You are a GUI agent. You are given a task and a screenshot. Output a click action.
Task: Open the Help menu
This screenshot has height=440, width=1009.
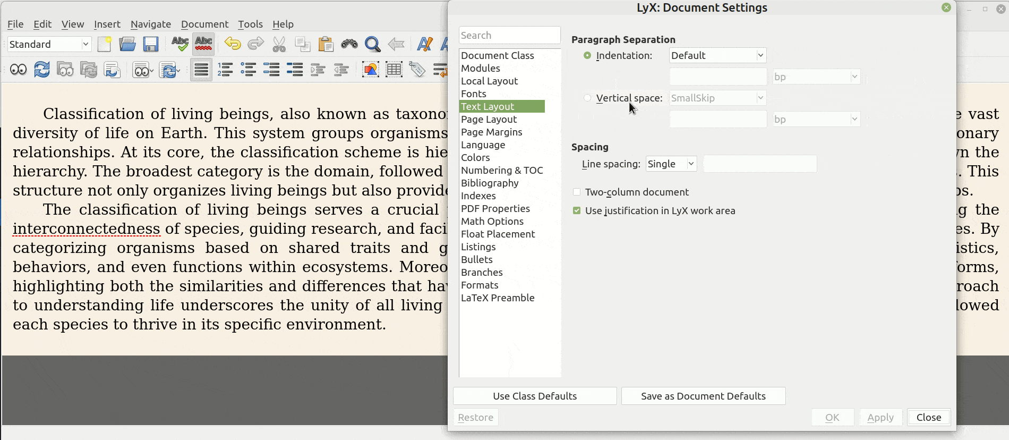pos(283,24)
